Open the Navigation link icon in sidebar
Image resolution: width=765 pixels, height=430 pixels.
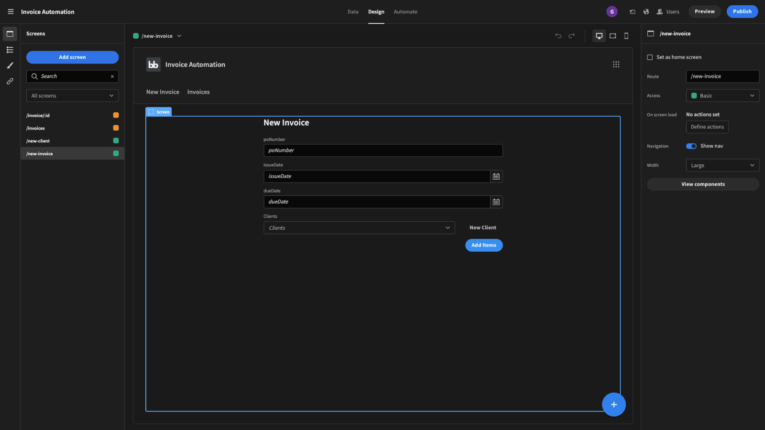(x=10, y=81)
